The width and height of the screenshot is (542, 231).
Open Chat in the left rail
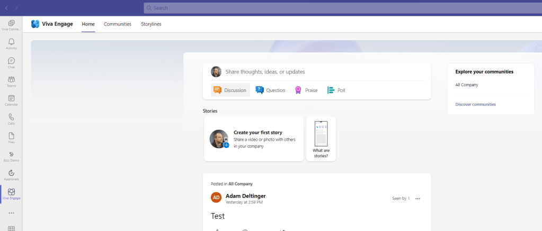pos(11,62)
